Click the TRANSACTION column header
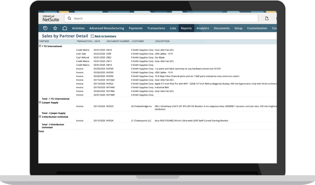 (x=84, y=41)
